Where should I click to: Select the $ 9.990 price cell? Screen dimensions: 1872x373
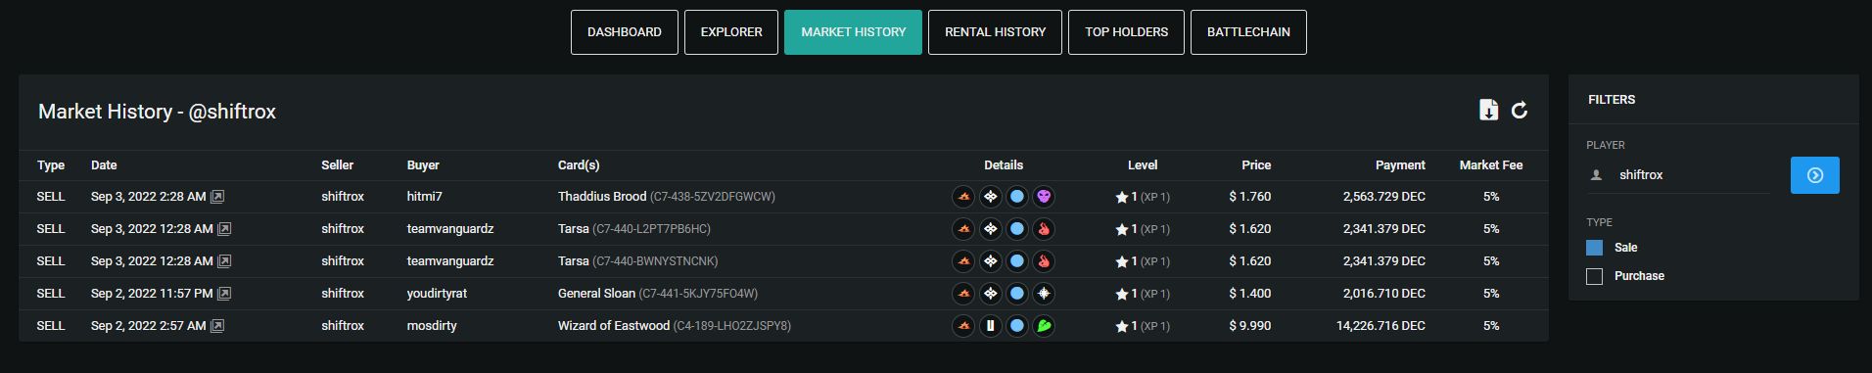pos(1250,326)
